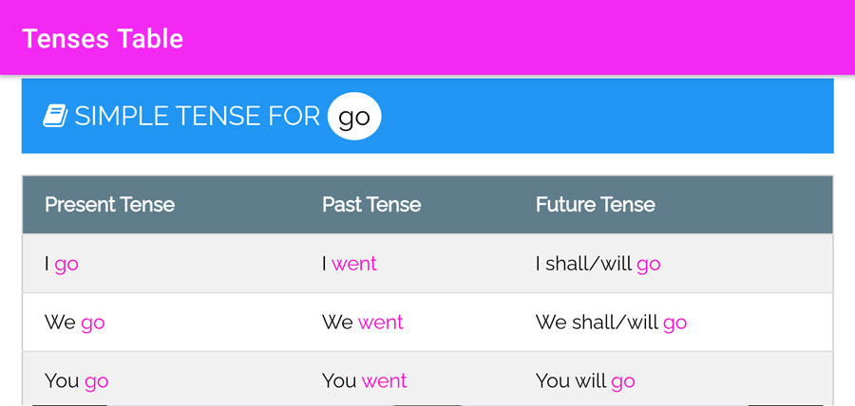Select the Past Tense column header

point(371,205)
